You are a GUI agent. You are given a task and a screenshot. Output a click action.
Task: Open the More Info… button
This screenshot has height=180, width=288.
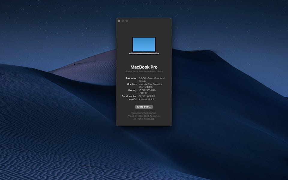point(144,107)
